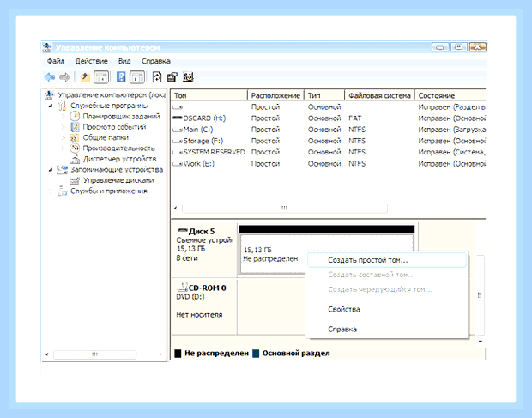Click the Производительность icon in tree
Viewport: 532px width, 418px height.
75,148
